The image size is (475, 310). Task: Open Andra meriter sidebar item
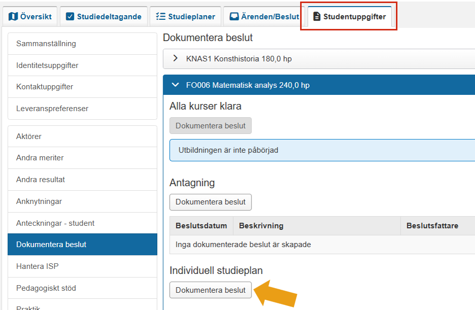click(83, 158)
